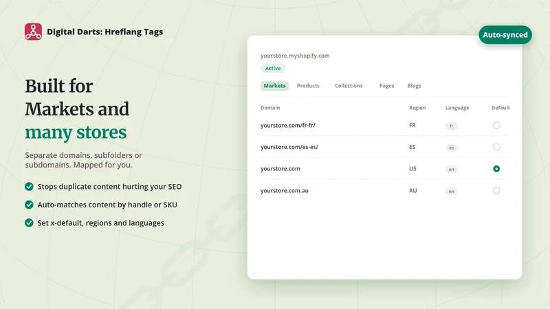Image resolution: width=550 pixels, height=309 pixels.
Task: Open the Markets tab
Action: click(x=274, y=86)
